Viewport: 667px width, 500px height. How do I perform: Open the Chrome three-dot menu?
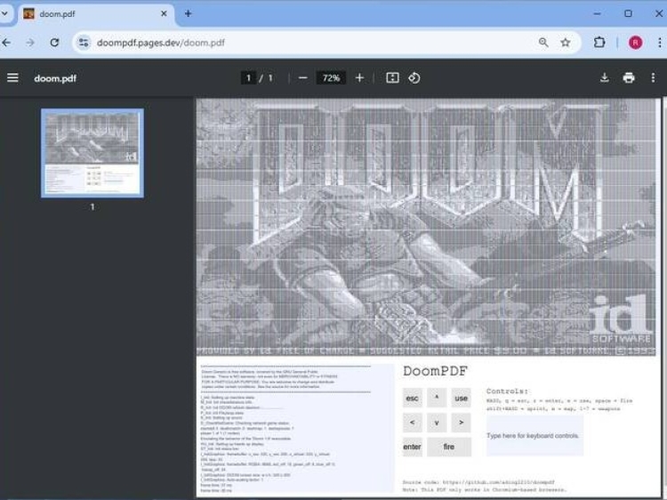(x=659, y=43)
